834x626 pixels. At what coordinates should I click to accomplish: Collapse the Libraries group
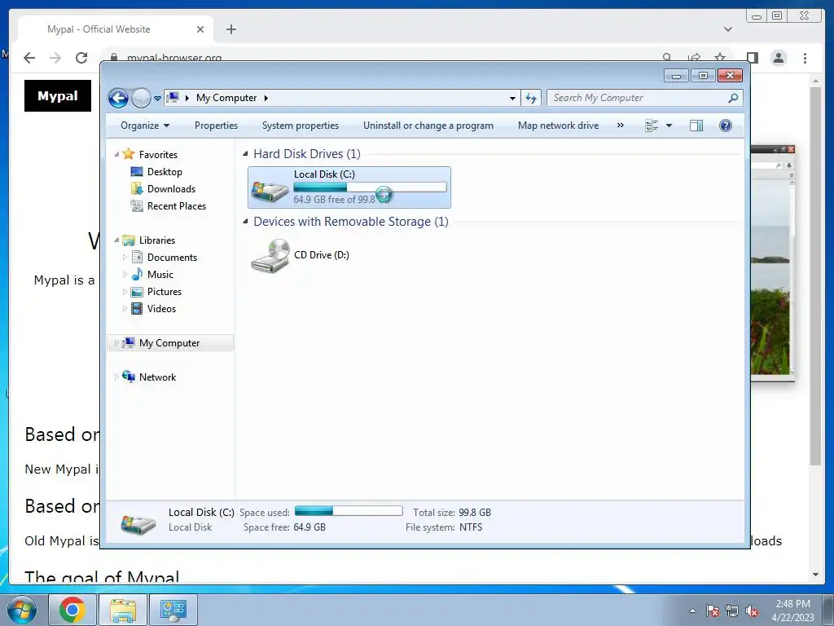point(116,240)
